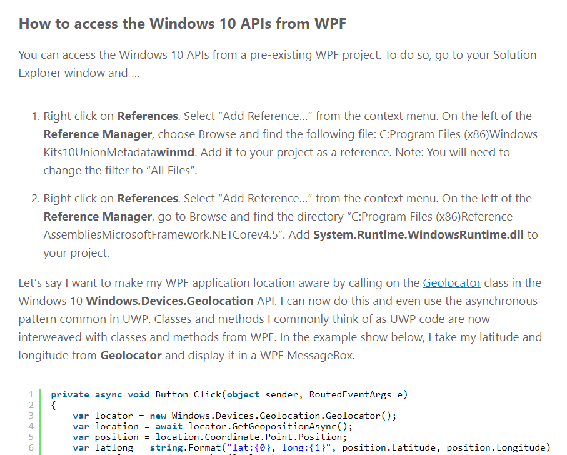Click the code line "var locator = new Windows.Devices.Geolocation.Geolocator();"
The image size is (567, 455).
(x=234, y=416)
